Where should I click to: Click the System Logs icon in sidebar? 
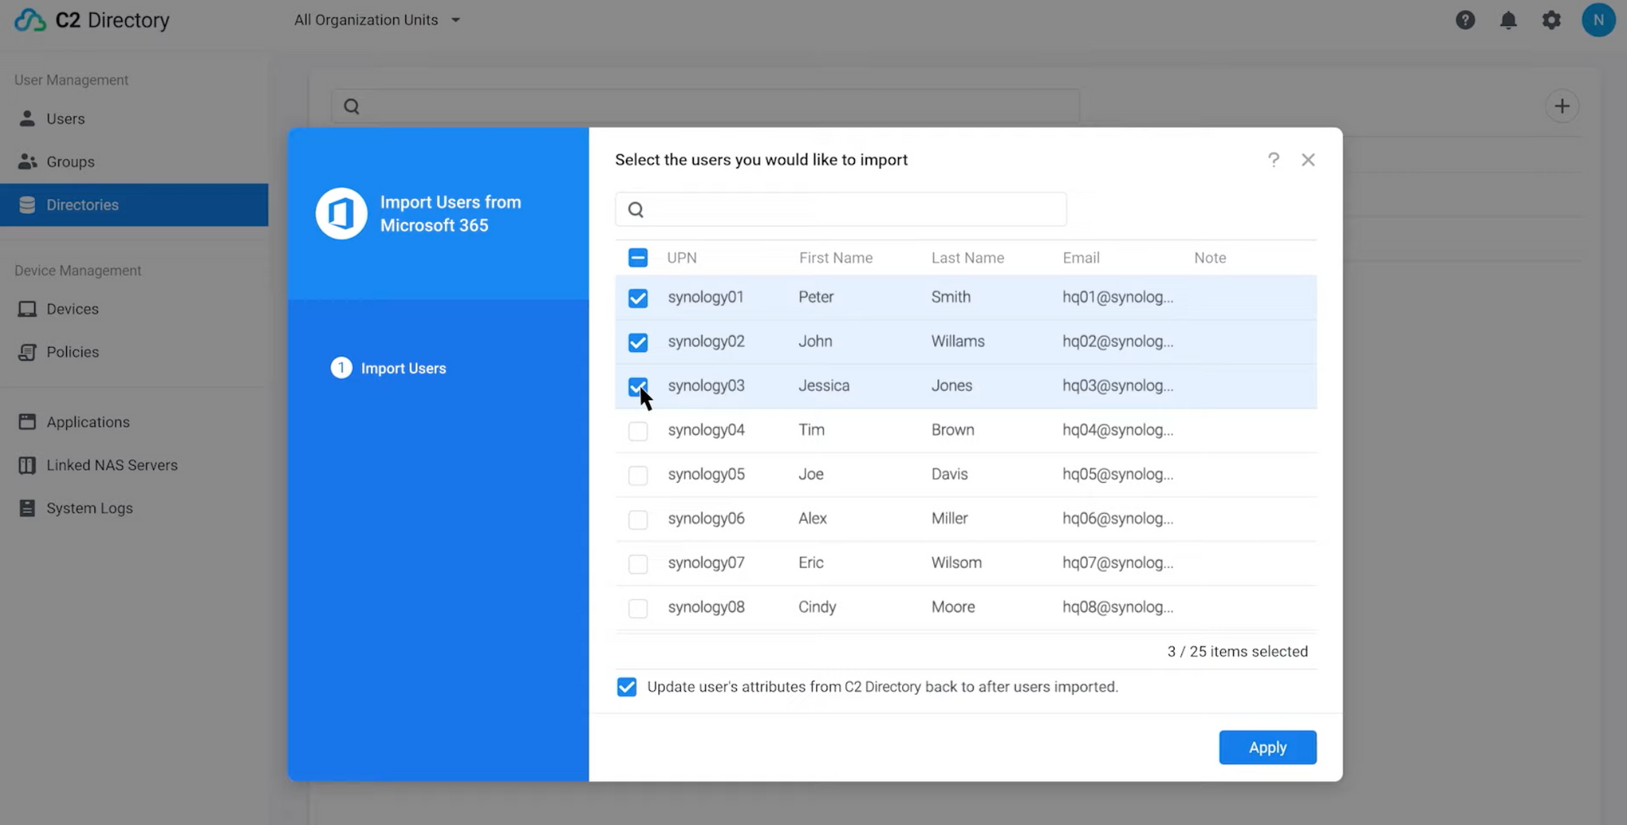tap(27, 508)
